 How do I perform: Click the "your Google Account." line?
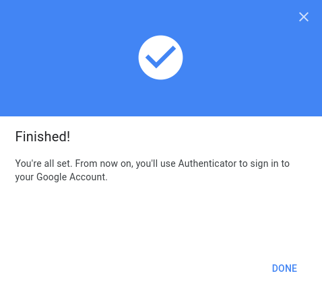[x=61, y=177]
